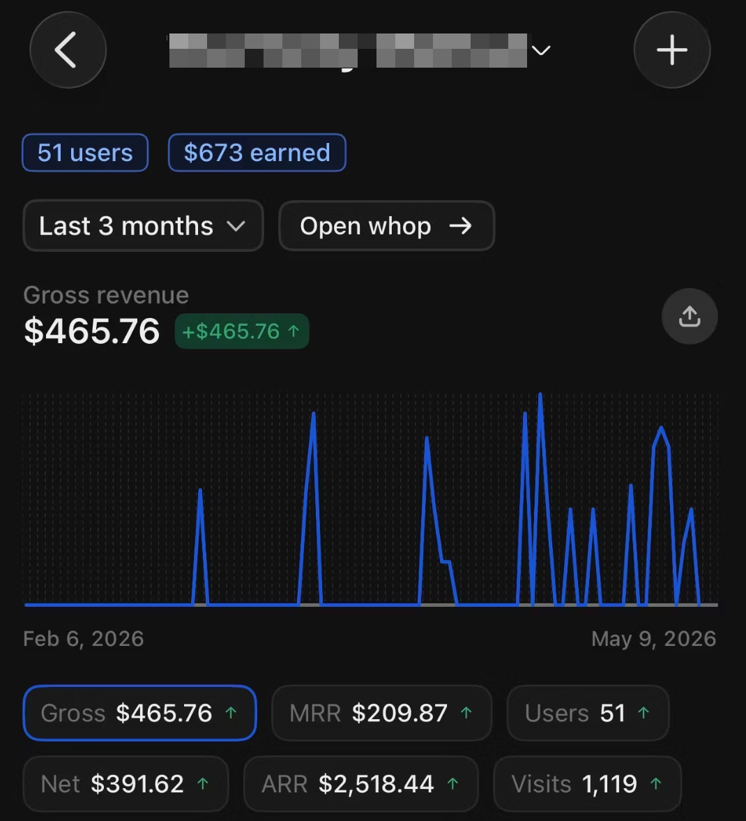Tap the tallest peak on revenue chart
Screen dimensions: 746x821
click(540, 396)
